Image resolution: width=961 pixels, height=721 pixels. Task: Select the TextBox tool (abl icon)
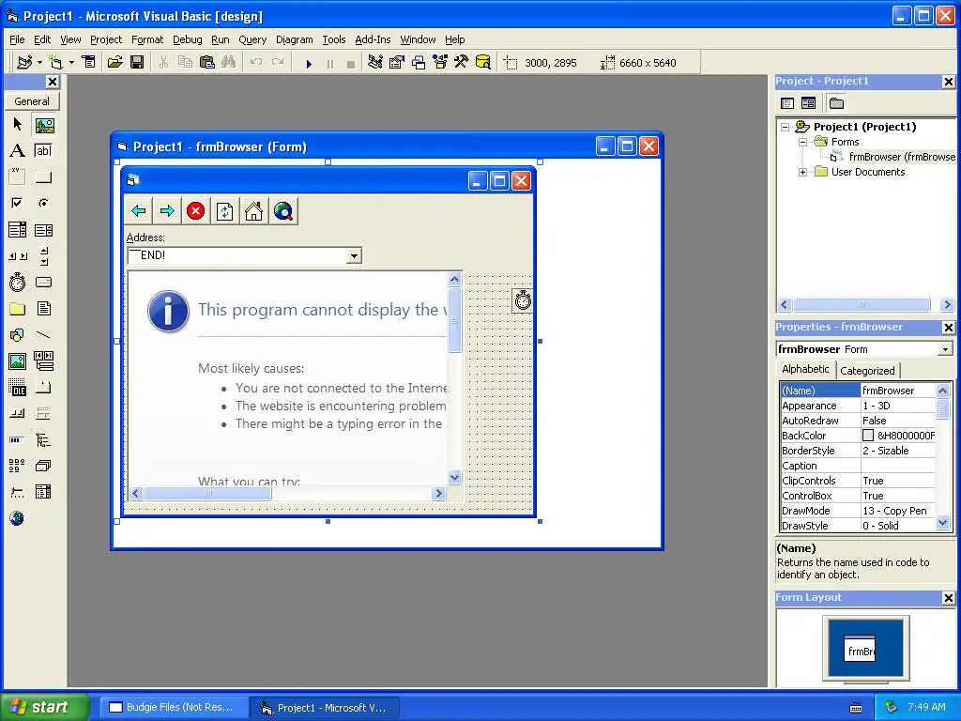click(x=43, y=151)
